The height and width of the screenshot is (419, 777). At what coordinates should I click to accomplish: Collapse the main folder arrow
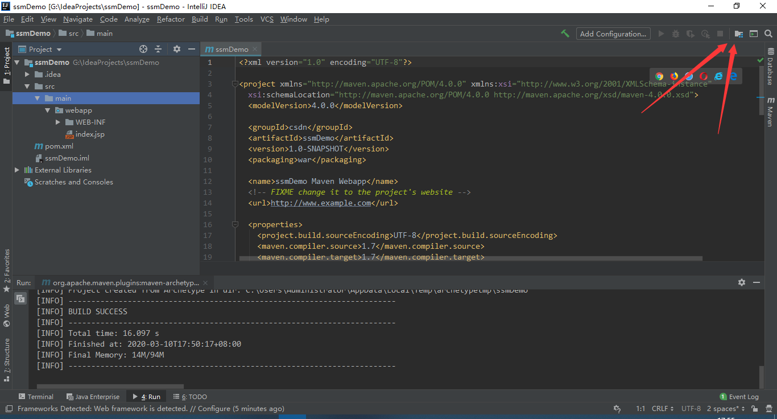(38, 98)
